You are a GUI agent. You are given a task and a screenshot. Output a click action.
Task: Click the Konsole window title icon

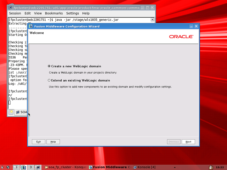pos(10,8)
